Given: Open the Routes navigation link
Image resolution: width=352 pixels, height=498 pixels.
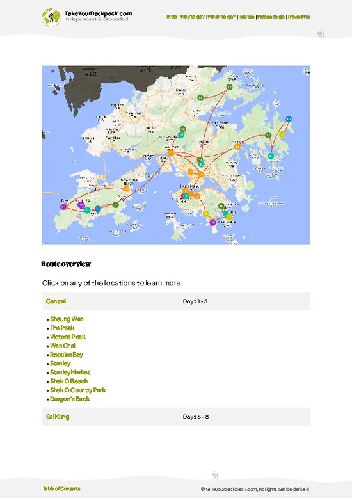Looking at the screenshot, I should pyautogui.click(x=246, y=17).
